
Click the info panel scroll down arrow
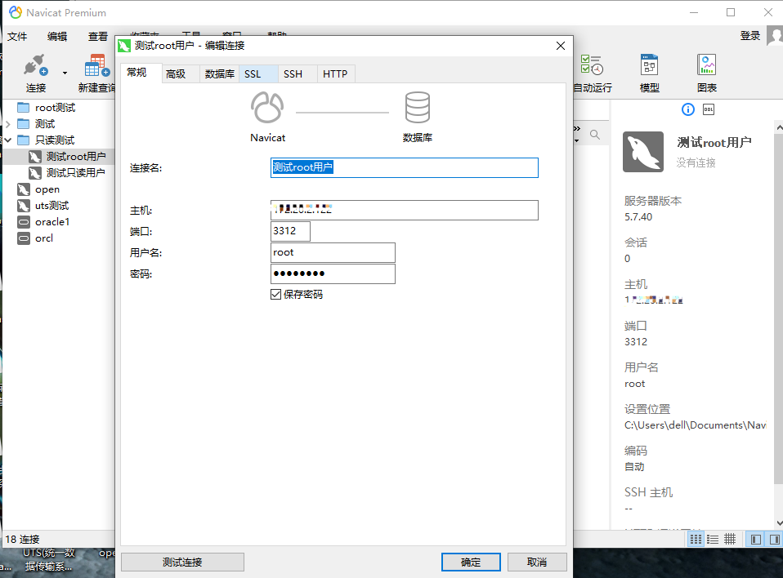tap(779, 522)
